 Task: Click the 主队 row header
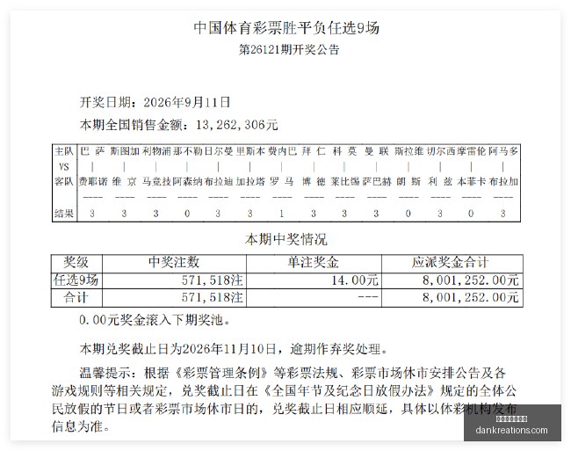(64, 151)
